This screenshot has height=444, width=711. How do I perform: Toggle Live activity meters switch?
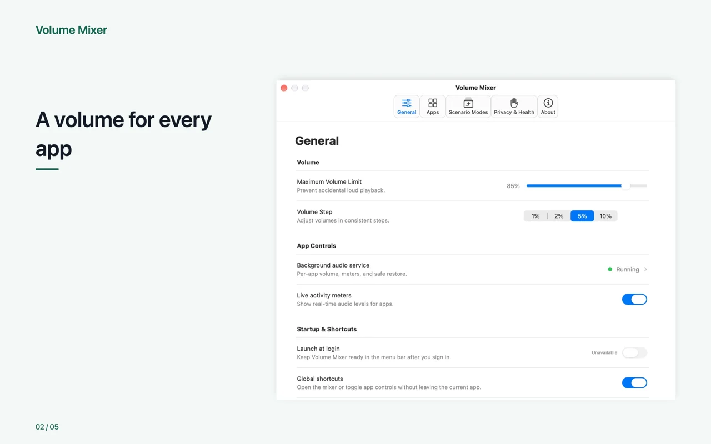click(634, 299)
